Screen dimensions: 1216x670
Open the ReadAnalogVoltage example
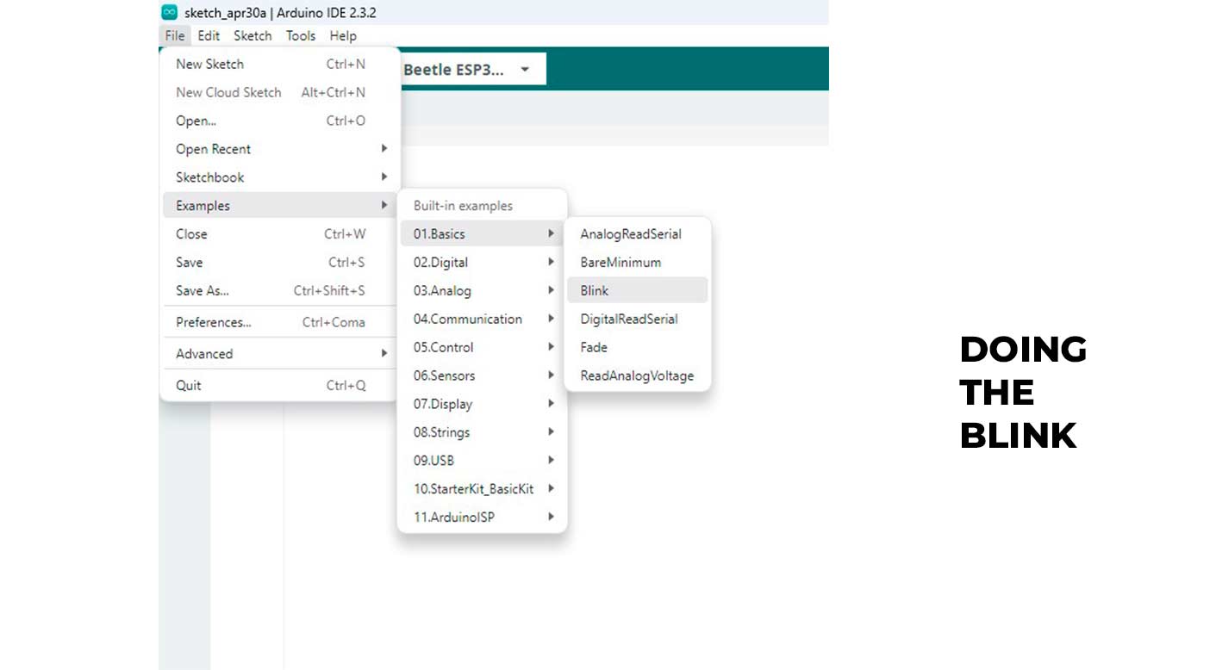pyautogui.click(x=638, y=375)
